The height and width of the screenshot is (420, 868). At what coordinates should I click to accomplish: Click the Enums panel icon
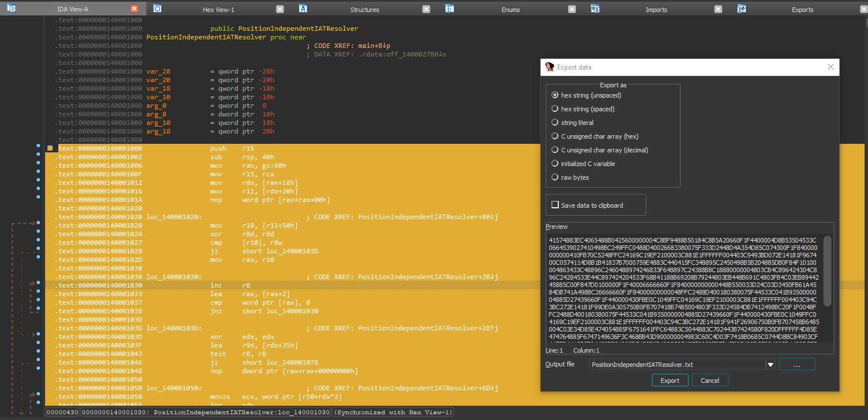click(x=449, y=9)
